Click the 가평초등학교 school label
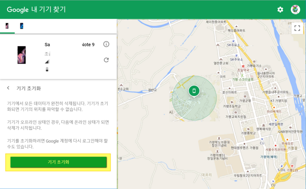 coord(232,106)
